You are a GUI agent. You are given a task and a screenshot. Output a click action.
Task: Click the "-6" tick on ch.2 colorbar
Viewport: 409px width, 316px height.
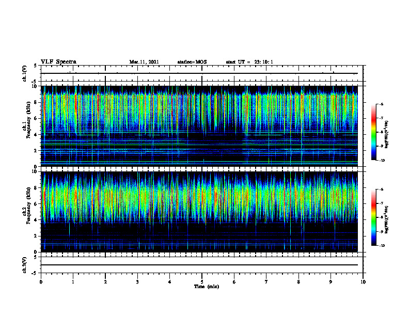[x=381, y=189]
